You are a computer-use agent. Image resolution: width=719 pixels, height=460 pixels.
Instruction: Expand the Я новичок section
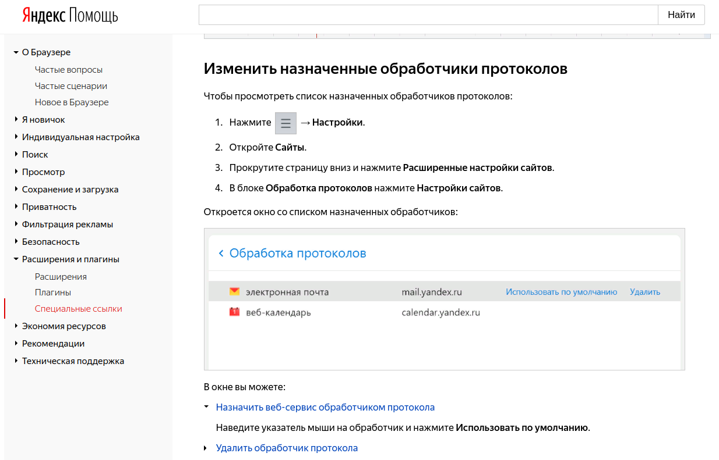[x=16, y=120]
